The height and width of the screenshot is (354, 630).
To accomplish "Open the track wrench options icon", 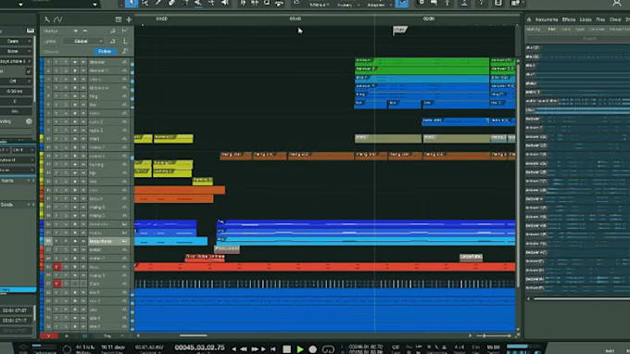I will coord(47,19).
